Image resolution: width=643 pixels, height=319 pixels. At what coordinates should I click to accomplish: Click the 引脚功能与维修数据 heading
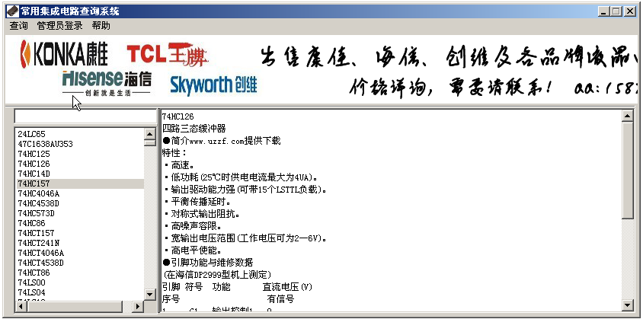pyautogui.click(x=212, y=263)
